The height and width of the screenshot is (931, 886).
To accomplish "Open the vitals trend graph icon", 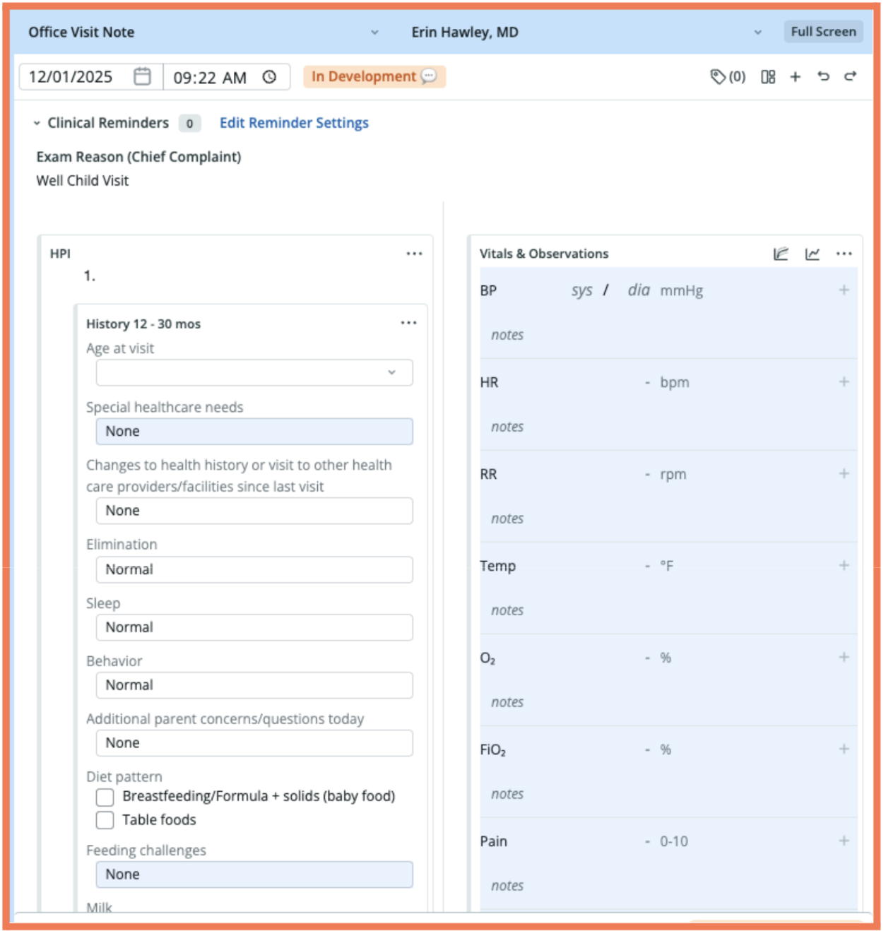I will coord(813,254).
